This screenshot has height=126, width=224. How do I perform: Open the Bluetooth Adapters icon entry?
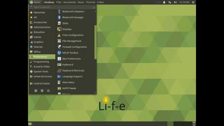pyautogui.click(x=59, y=12)
